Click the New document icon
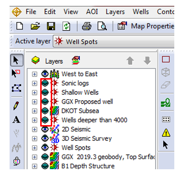 (x=20, y=26)
